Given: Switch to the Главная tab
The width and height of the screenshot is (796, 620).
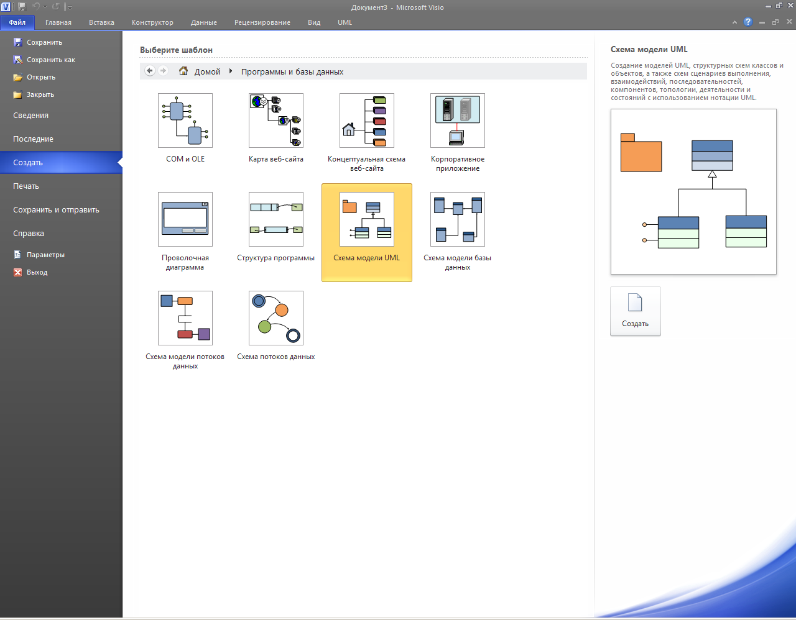Looking at the screenshot, I should (58, 22).
